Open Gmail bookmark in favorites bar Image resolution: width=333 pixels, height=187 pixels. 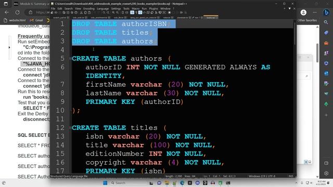[36, 20]
